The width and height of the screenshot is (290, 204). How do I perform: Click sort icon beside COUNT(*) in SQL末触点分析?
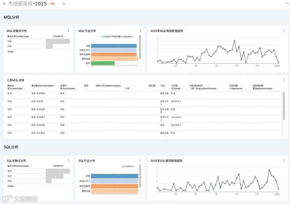(65, 166)
